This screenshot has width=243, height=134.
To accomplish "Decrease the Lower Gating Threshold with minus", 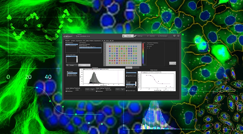I will pyautogui.click(x=87, y=90).
